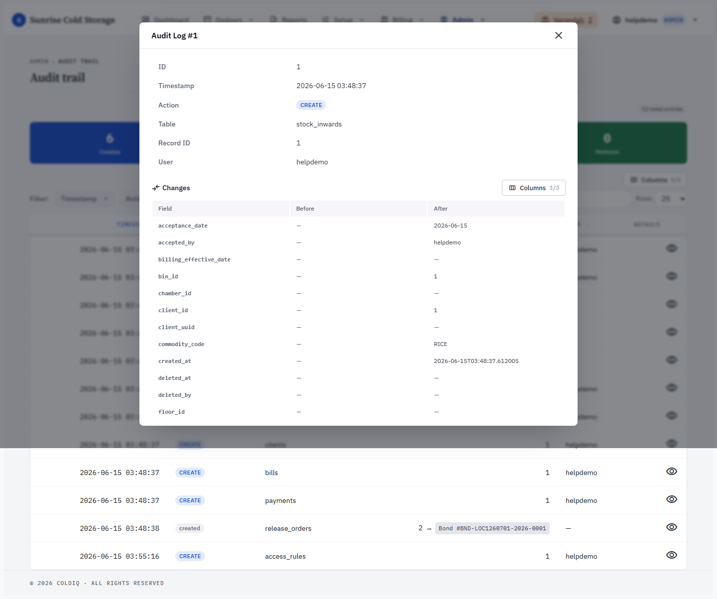Image resolution: width=717 pixels, height=599 pixels.
Task: Select the client_id field row
Action: (x=358, y=310)
